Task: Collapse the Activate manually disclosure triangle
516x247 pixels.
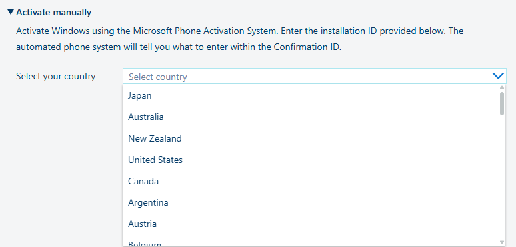Action: point(11,12)
